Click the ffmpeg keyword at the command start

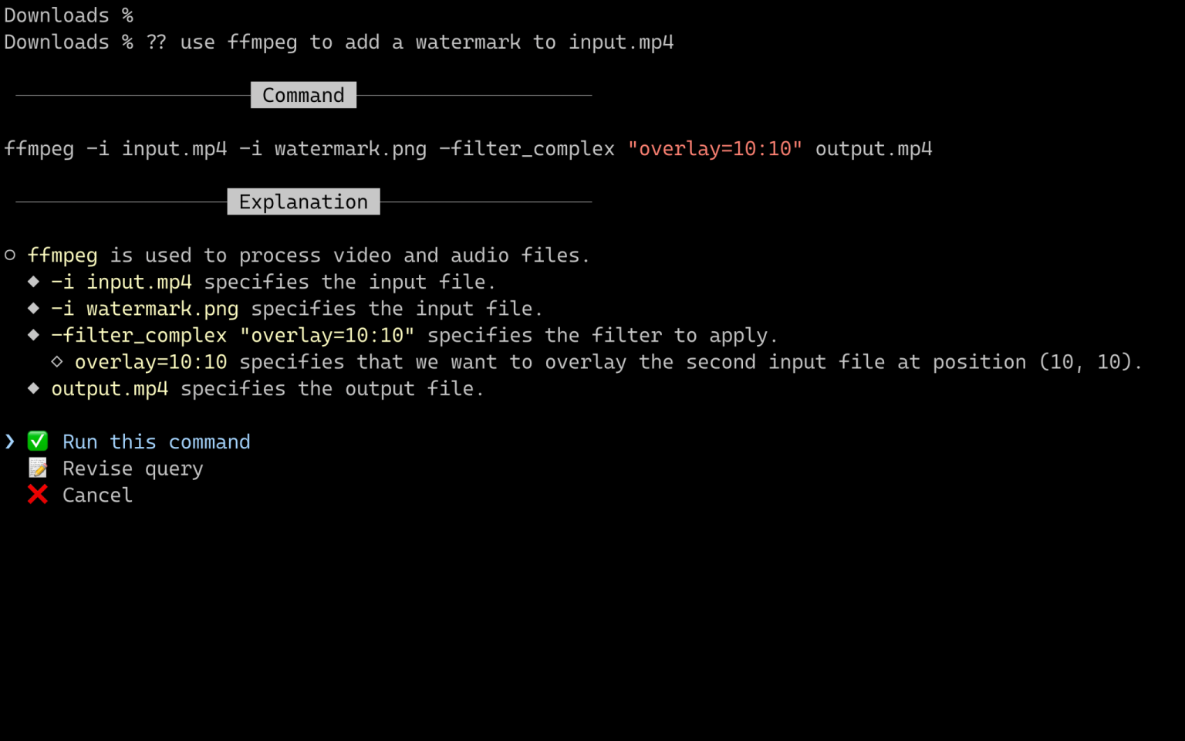38,148
